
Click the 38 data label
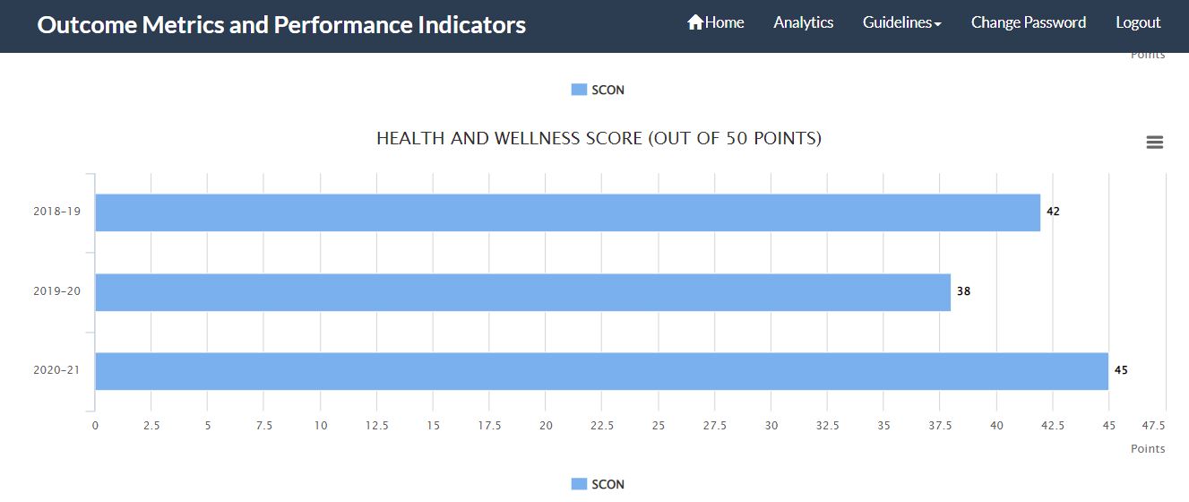click(963, 291)
